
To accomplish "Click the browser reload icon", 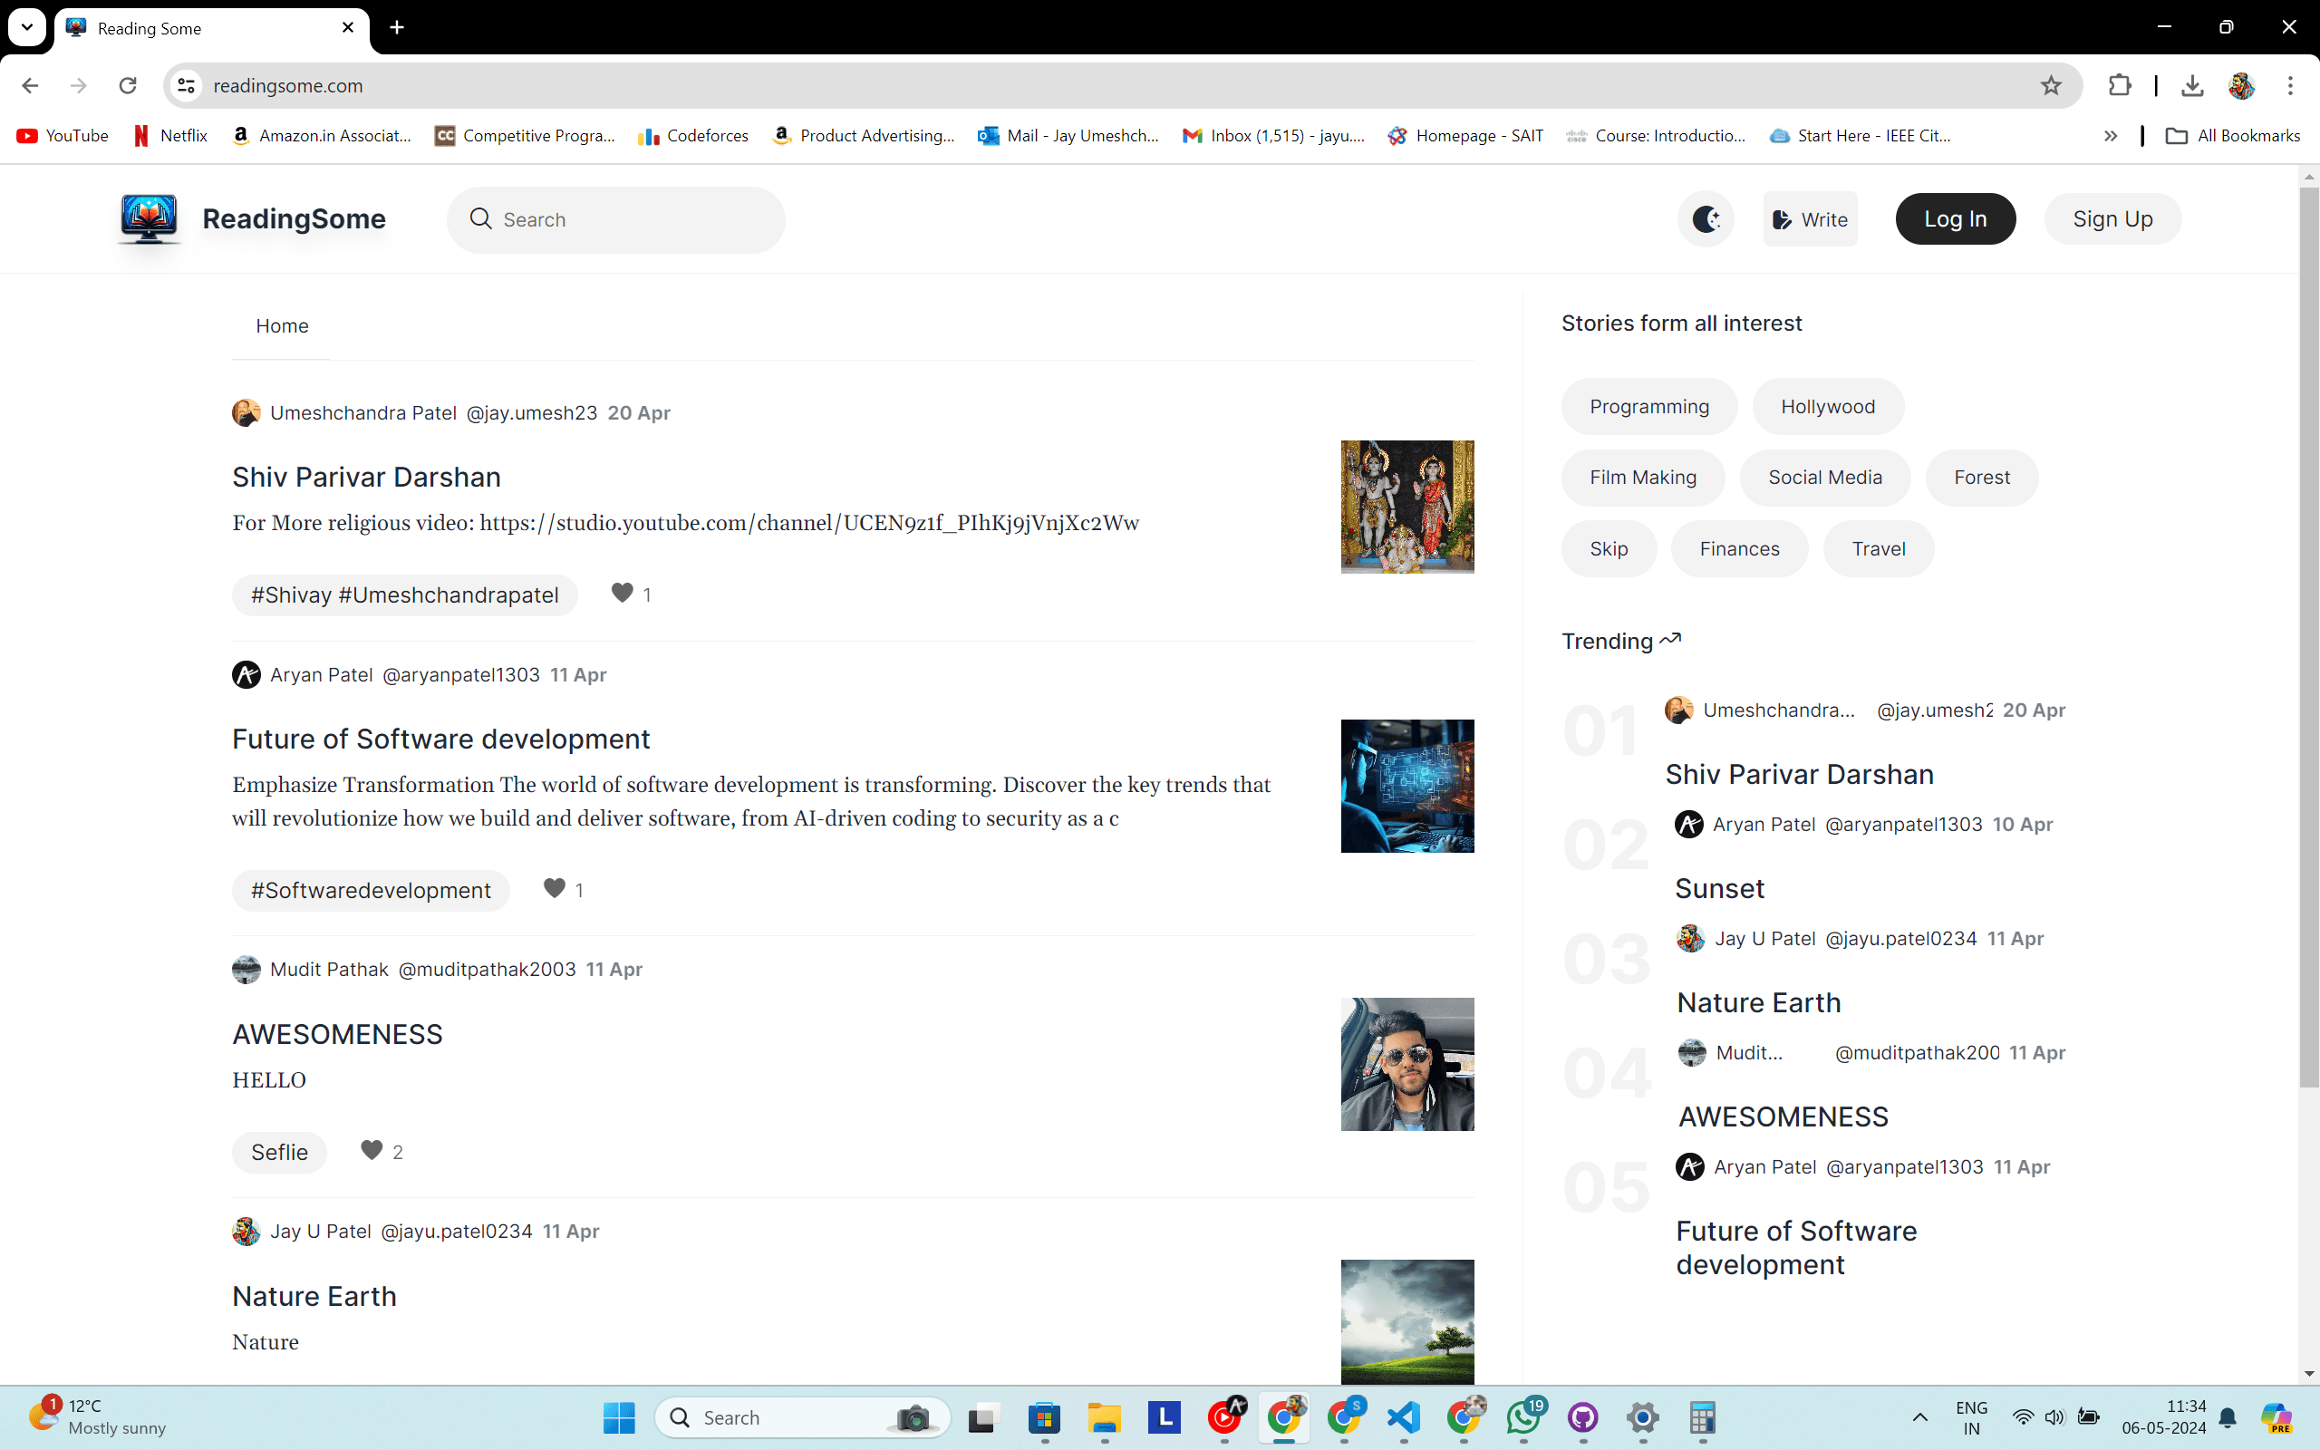I will tap(128, 85).
